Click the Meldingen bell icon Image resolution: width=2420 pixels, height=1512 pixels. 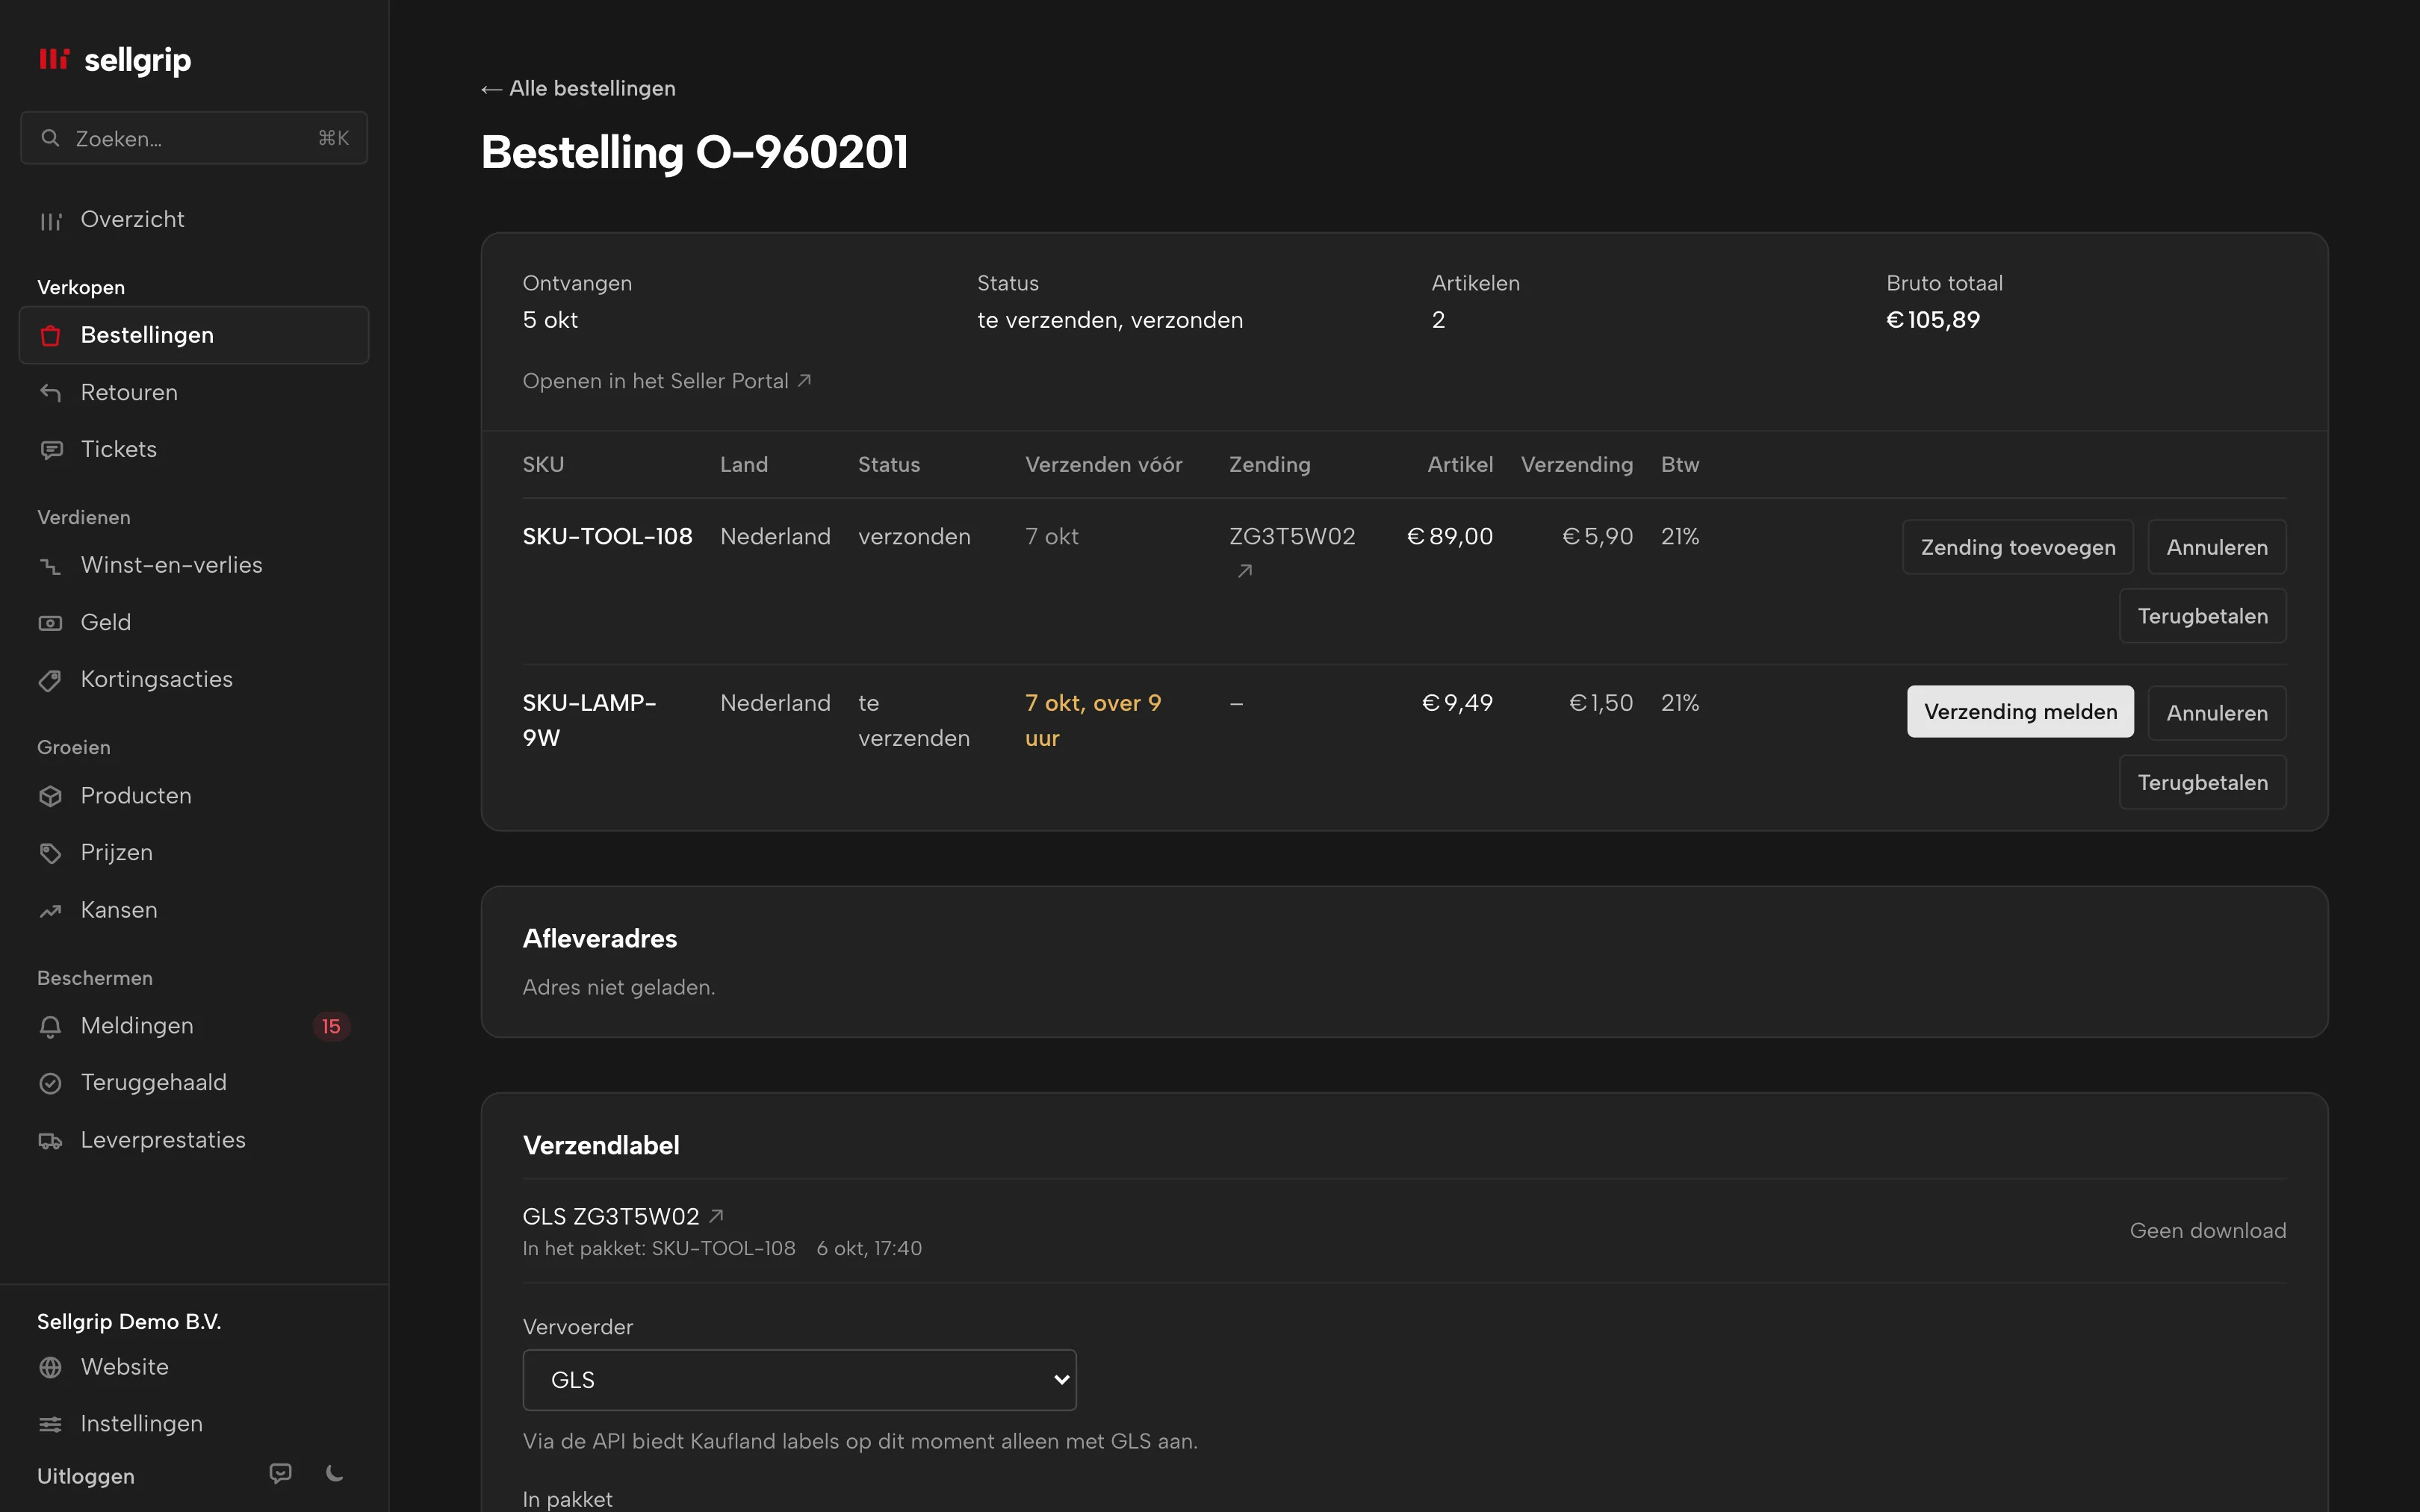click(x=51, y=1026)
